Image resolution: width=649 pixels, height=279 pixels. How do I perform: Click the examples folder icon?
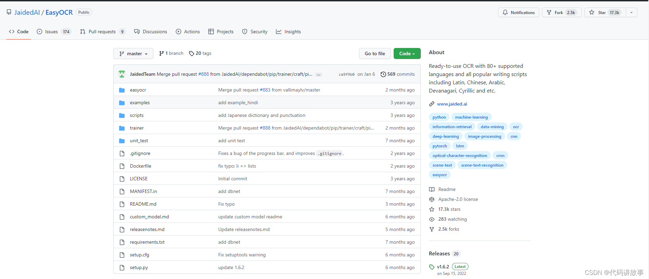click(122, 103)
